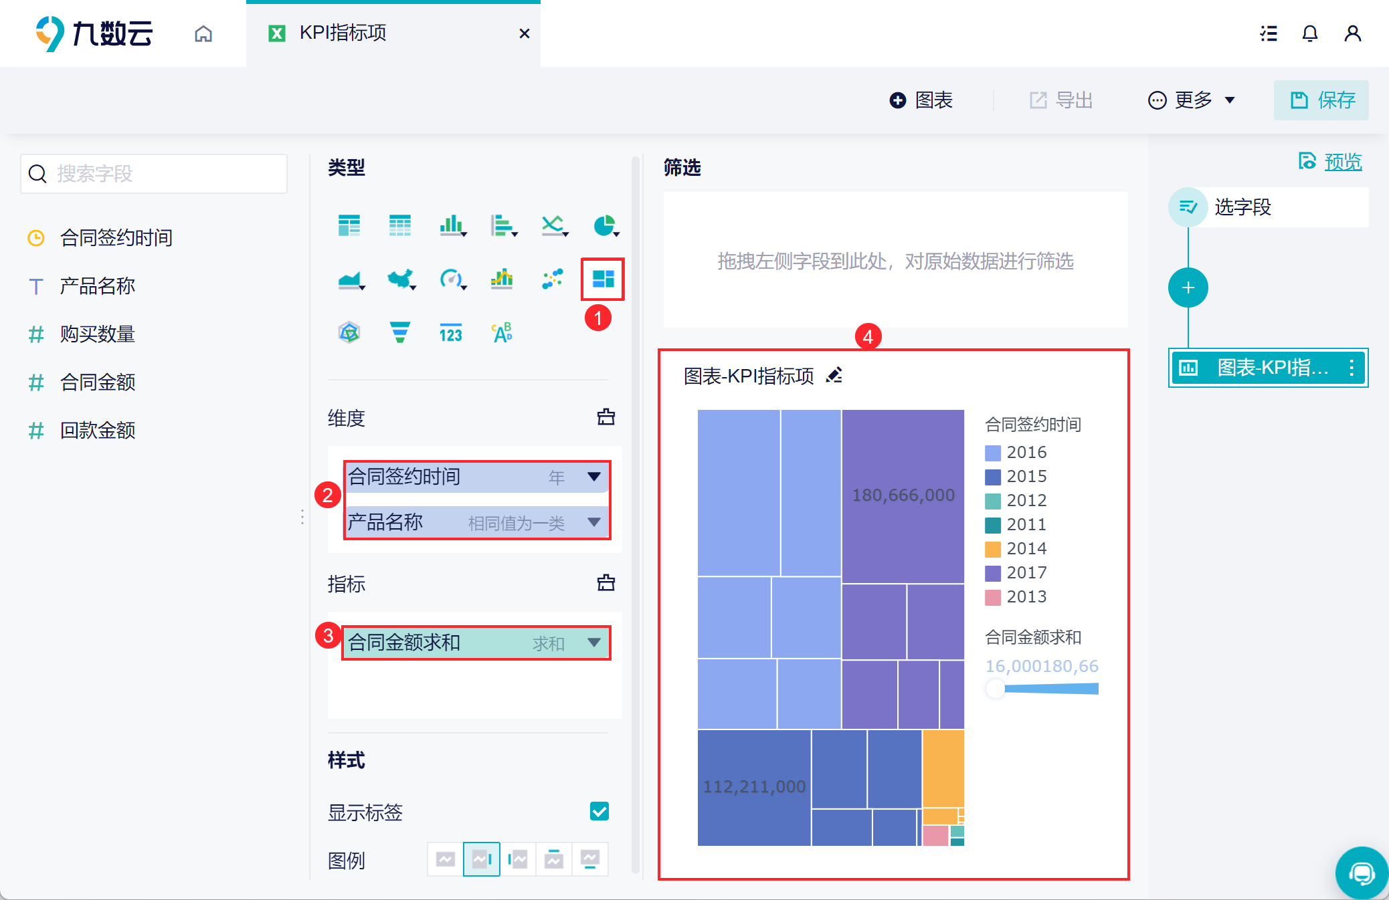
Task: Click the notification bell icon
Action: pos(1309,33)
